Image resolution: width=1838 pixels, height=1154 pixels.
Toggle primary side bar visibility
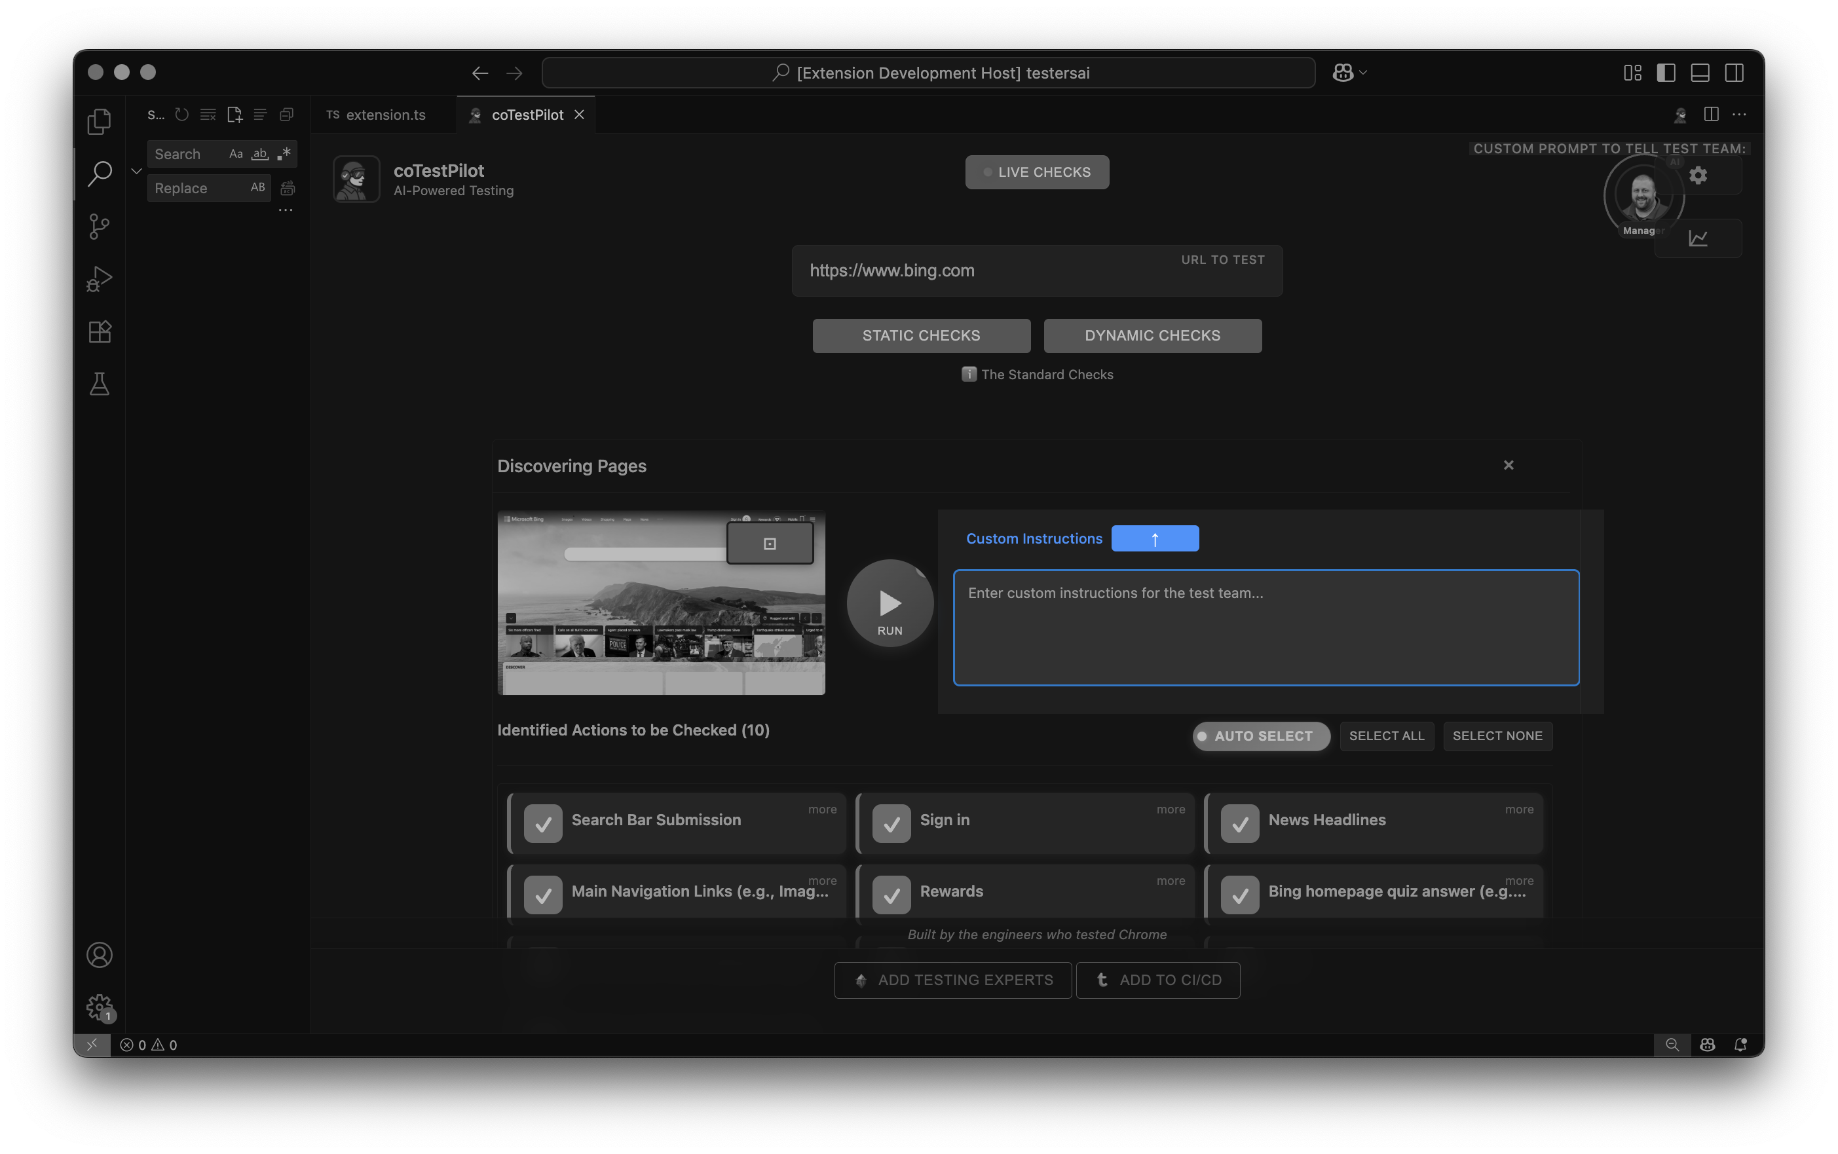pos(1666,73)
